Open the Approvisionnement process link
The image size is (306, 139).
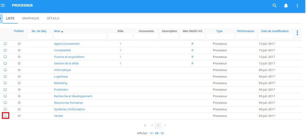67,44
